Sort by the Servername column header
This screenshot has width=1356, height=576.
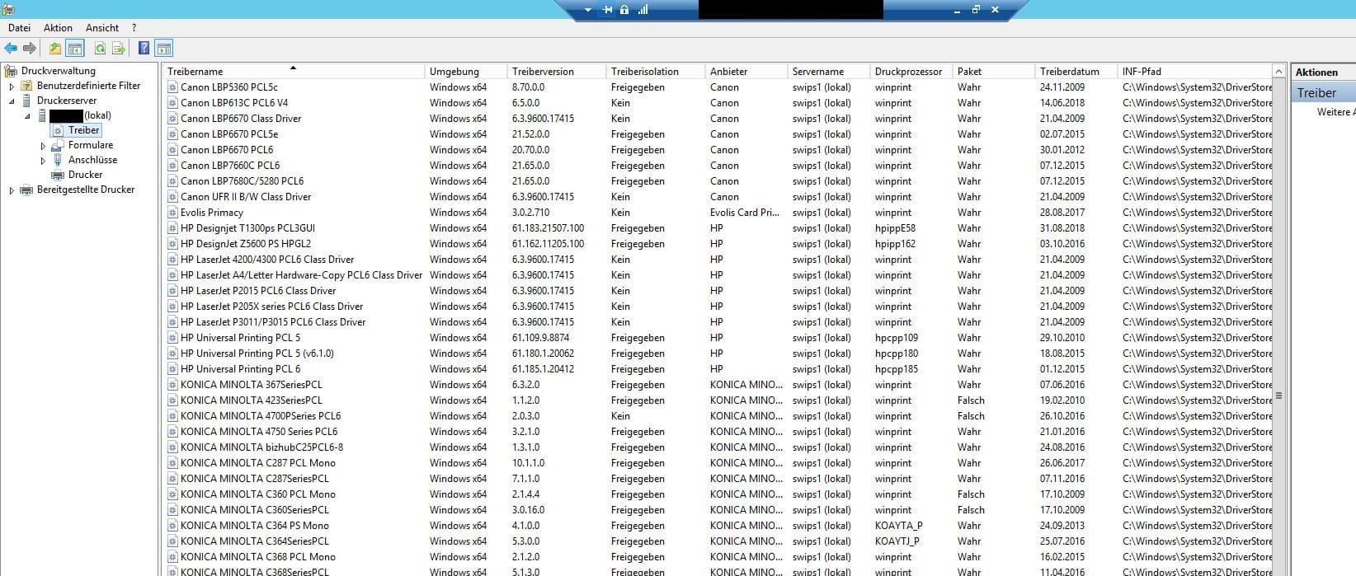click(x=828, y=72)
